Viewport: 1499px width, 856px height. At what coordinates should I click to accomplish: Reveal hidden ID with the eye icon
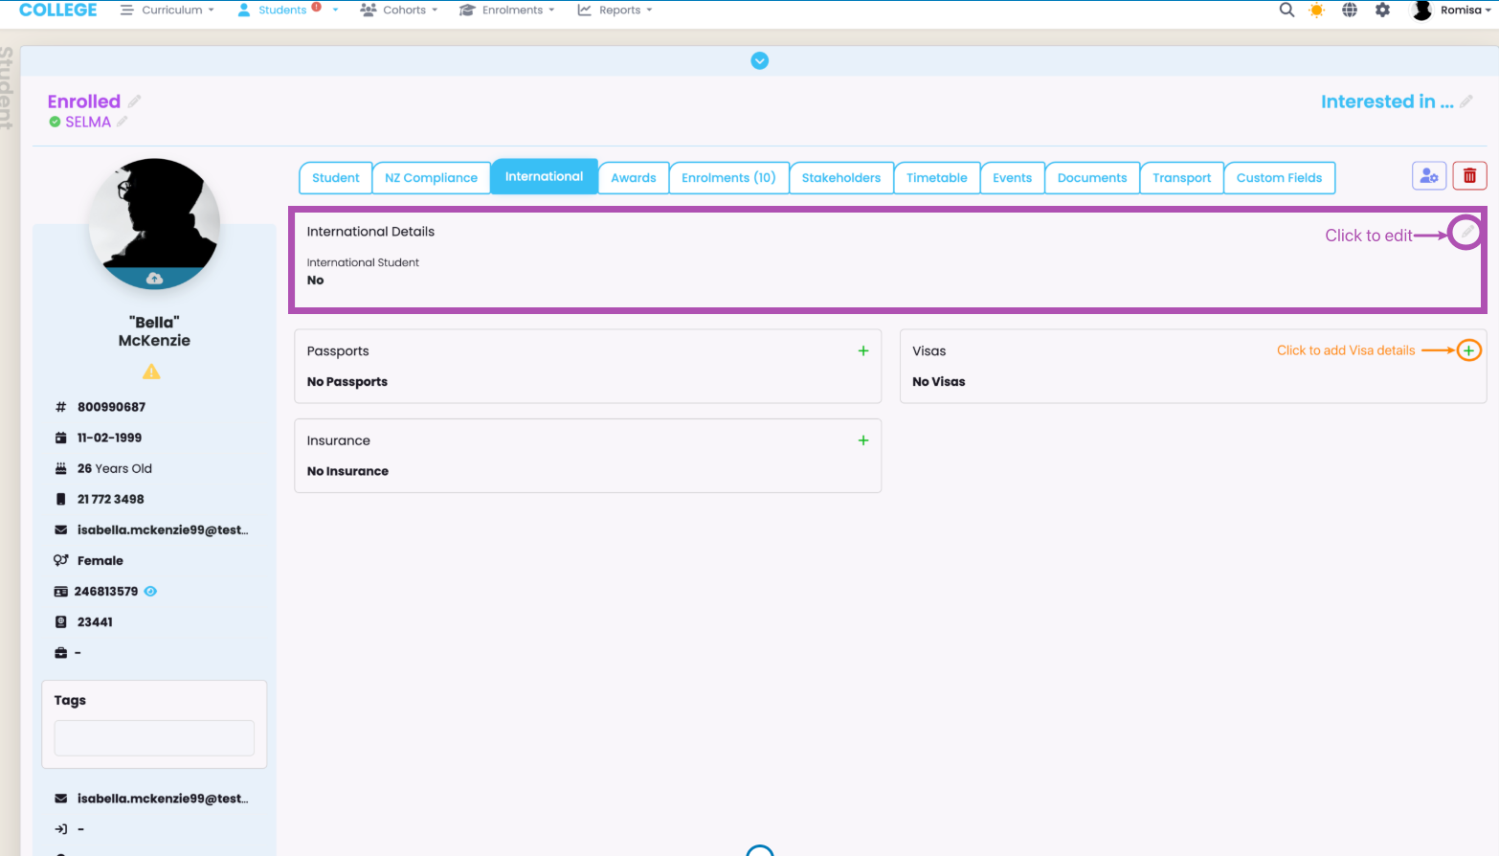pos(150,592)
